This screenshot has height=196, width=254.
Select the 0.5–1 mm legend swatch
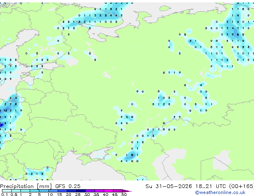pyautogui.click(x=16, y=191)
